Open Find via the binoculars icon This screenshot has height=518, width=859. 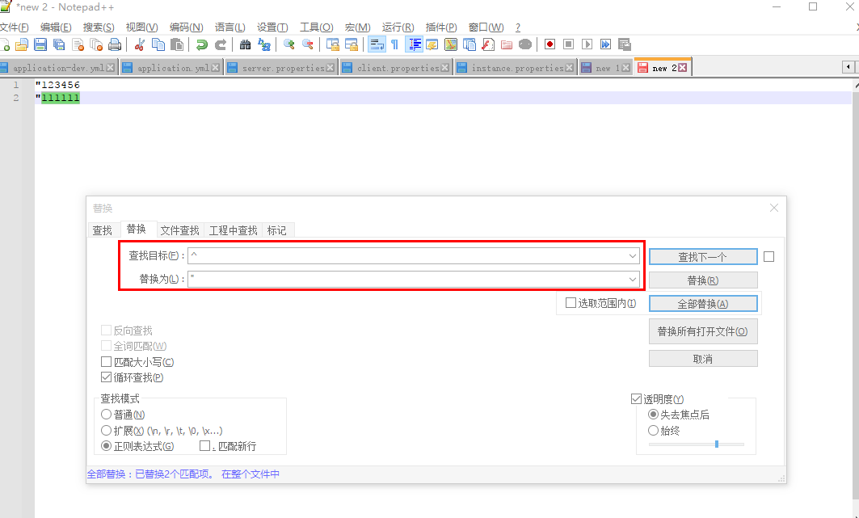246,44
